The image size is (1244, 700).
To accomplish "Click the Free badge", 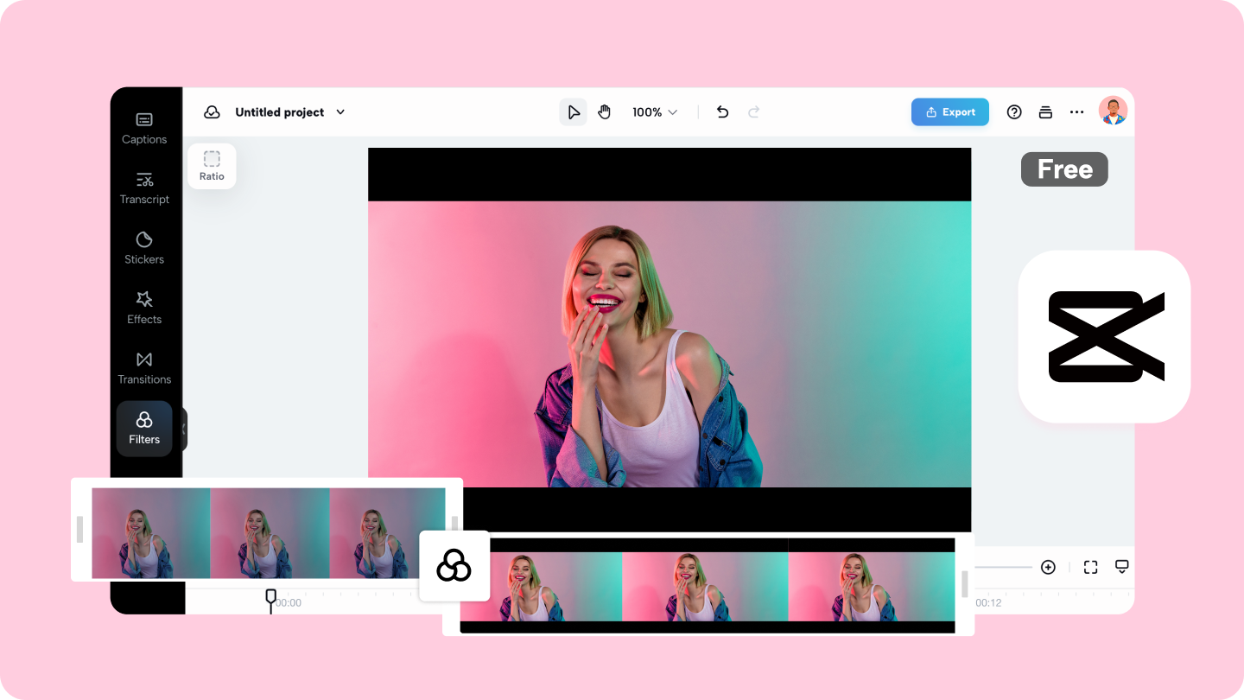I will pos(1064,169).
